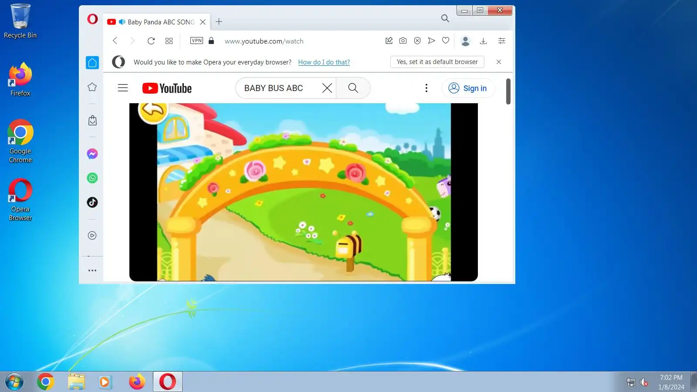Open YouTube settings three-dot menu
The height and width of the screenshot is (392, 697).
tap(426, 88)
